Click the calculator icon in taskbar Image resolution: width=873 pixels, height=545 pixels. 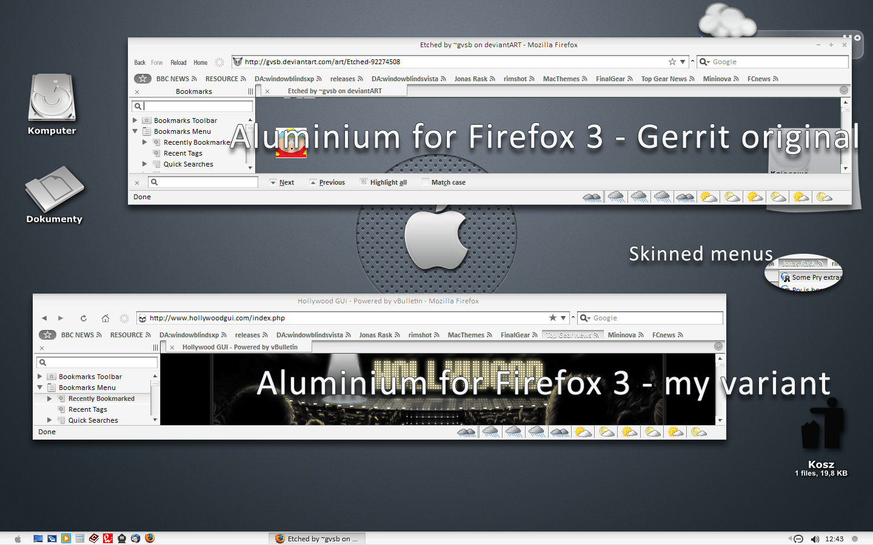pyautogui.click(x=80, y=538)
